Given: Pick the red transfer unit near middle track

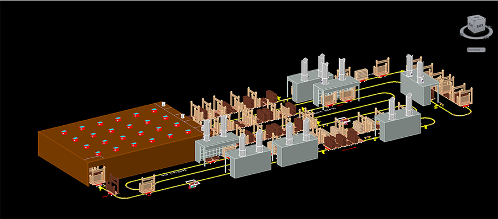Looking at the screenshot, I should click(x=343, y=120).
